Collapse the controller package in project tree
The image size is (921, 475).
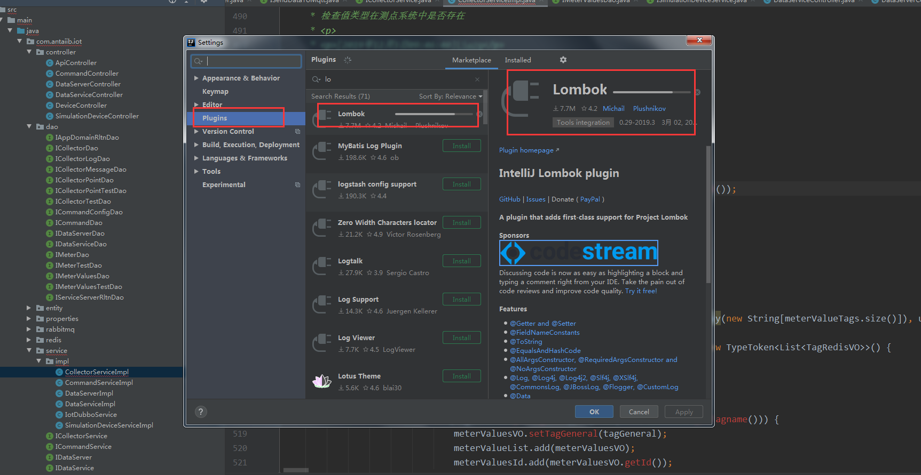[x=29, y=52]
